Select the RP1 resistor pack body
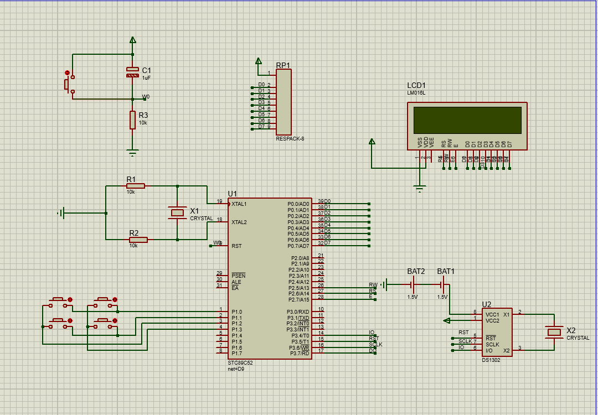Image resolution: width=598 pixels, height=415 pixels. (x=283, y=102)
